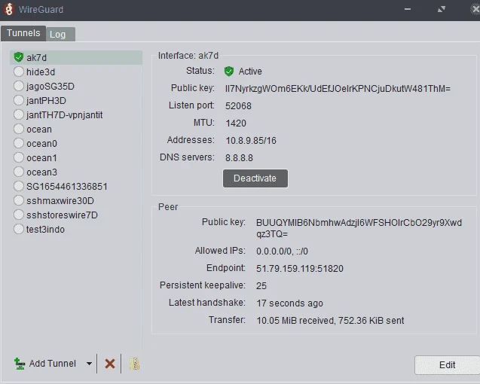Click the gray status circle for test3indo
The height and width of the screenshot is (384, 480).
(19, 229)
